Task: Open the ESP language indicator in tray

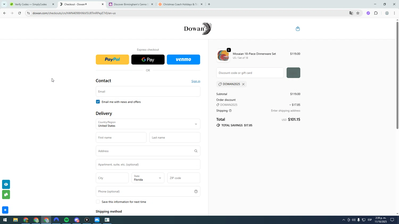Action: [x=370, y=220]
